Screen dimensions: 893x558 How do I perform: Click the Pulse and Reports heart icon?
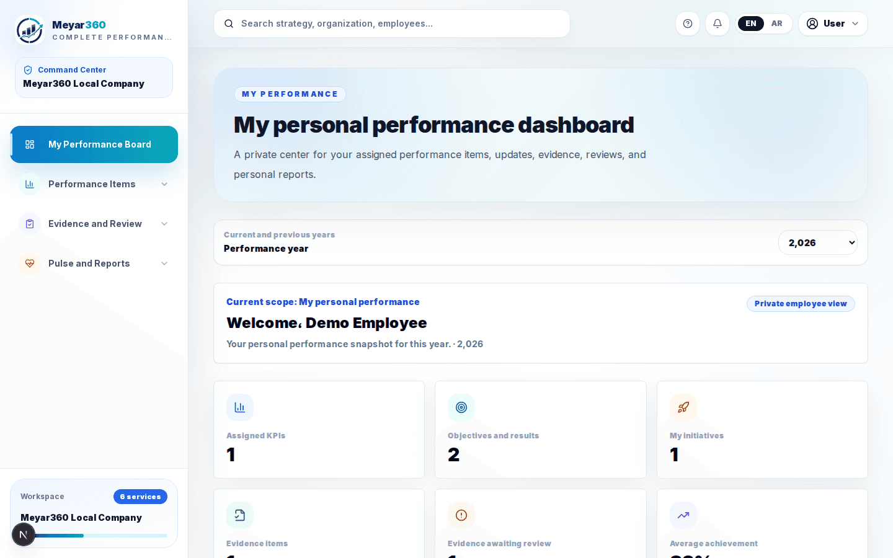30,263
